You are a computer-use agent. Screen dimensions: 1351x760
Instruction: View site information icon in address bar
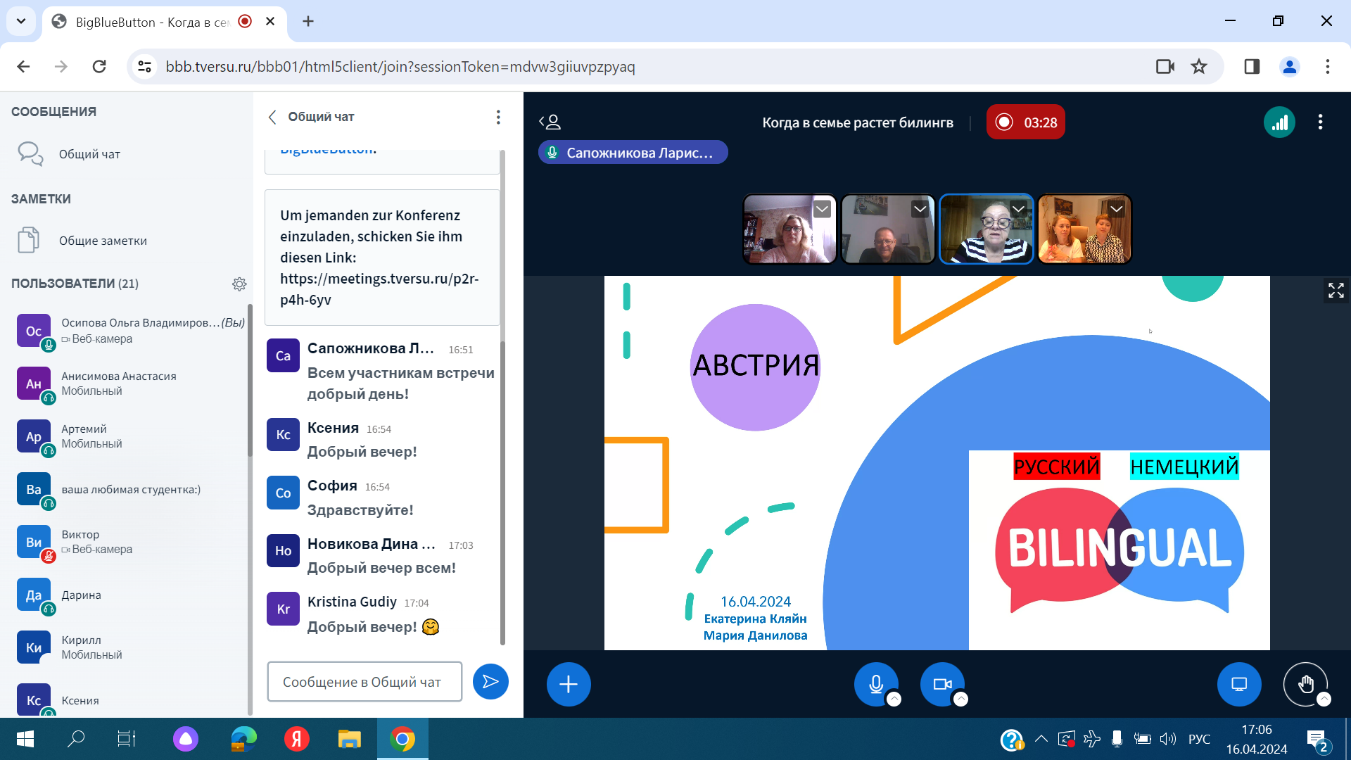click(144, 67)
